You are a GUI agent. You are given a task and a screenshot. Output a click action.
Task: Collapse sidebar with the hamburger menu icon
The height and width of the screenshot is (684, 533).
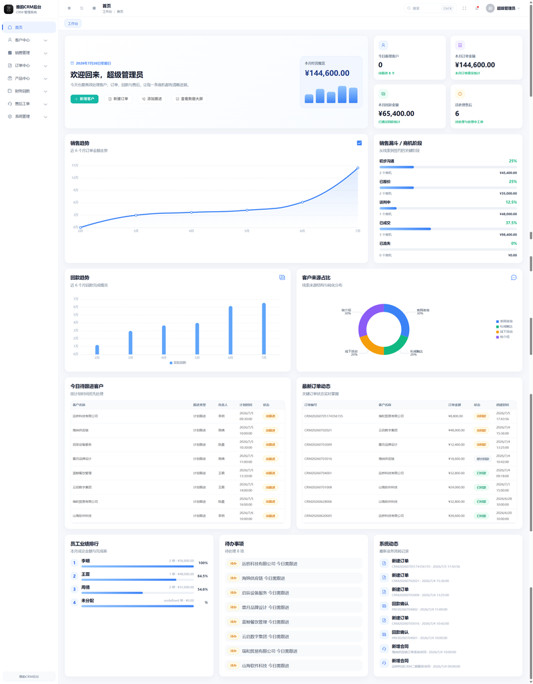(69, 8)
